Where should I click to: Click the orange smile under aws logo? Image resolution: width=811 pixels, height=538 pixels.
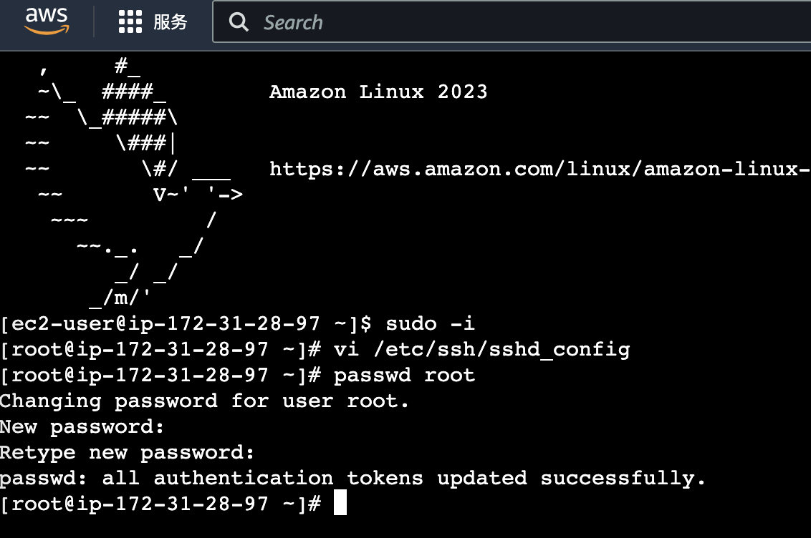click(47, 31)
